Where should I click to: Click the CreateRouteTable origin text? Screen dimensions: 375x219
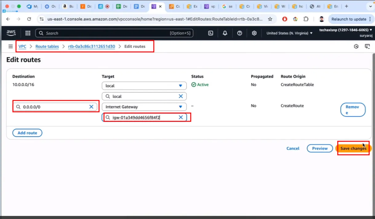[297, 85]
